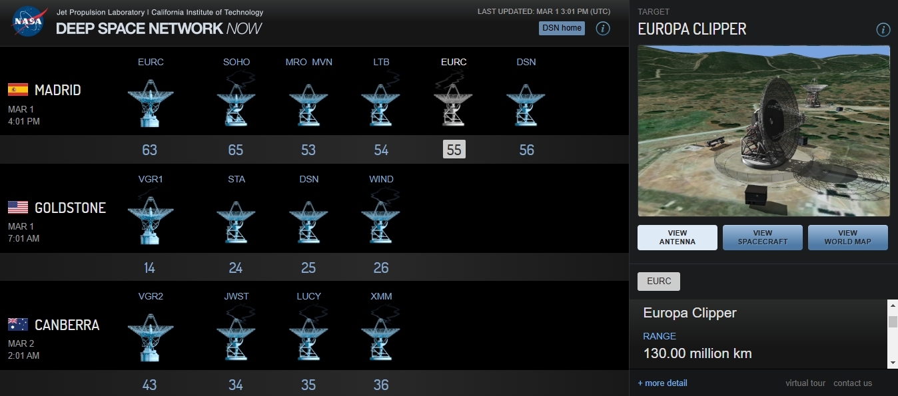
Task: Click CANBERRA station name
Action: point(67,325)
